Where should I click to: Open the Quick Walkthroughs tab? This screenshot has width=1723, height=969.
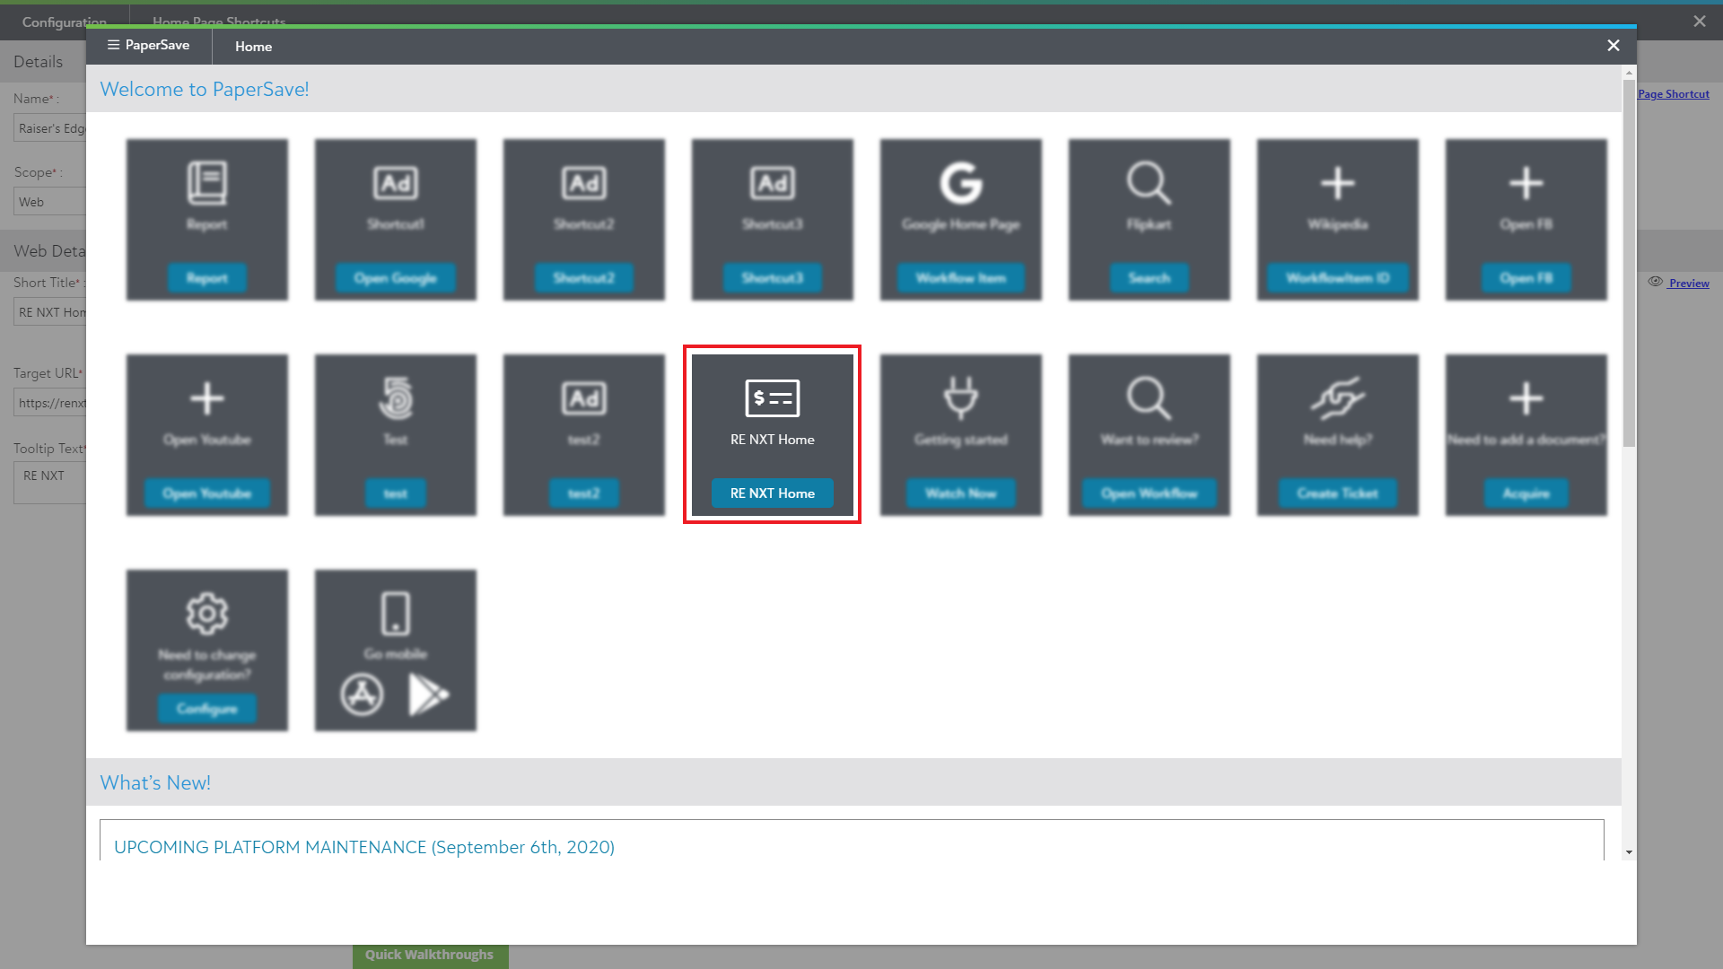(429, 955)
